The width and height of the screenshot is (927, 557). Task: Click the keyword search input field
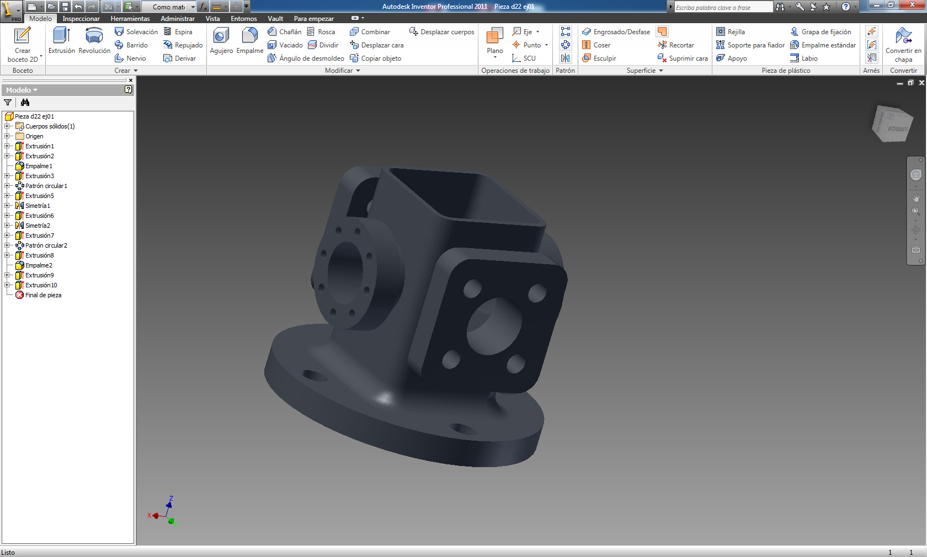click(723, 7)
